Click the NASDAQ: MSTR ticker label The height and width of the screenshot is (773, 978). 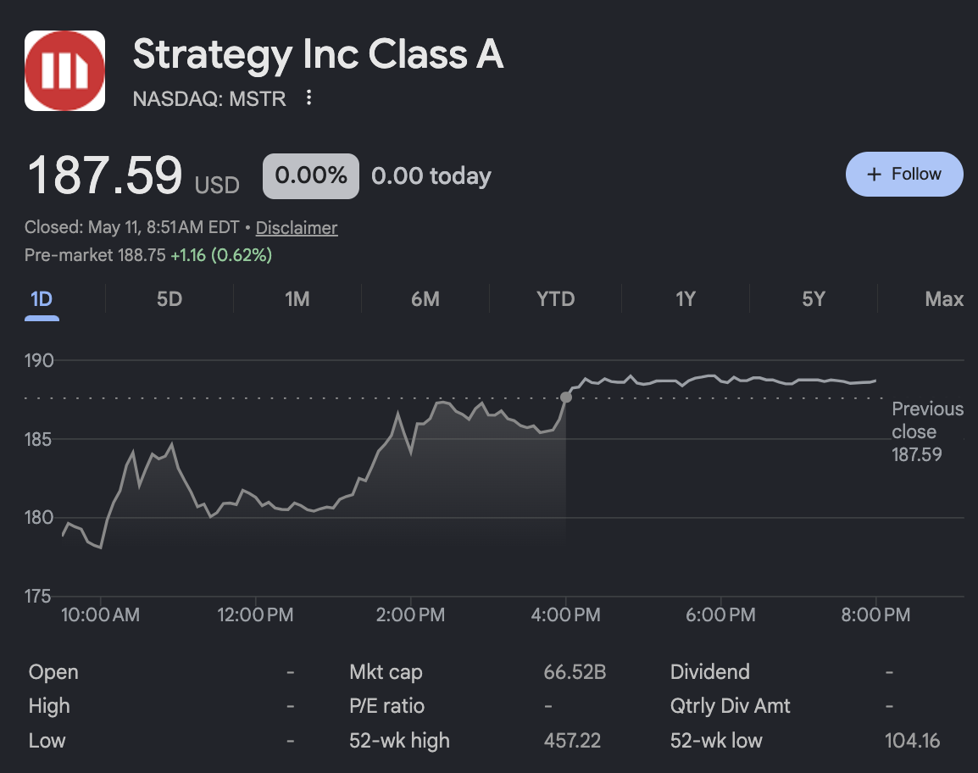(x=209, y=98)
